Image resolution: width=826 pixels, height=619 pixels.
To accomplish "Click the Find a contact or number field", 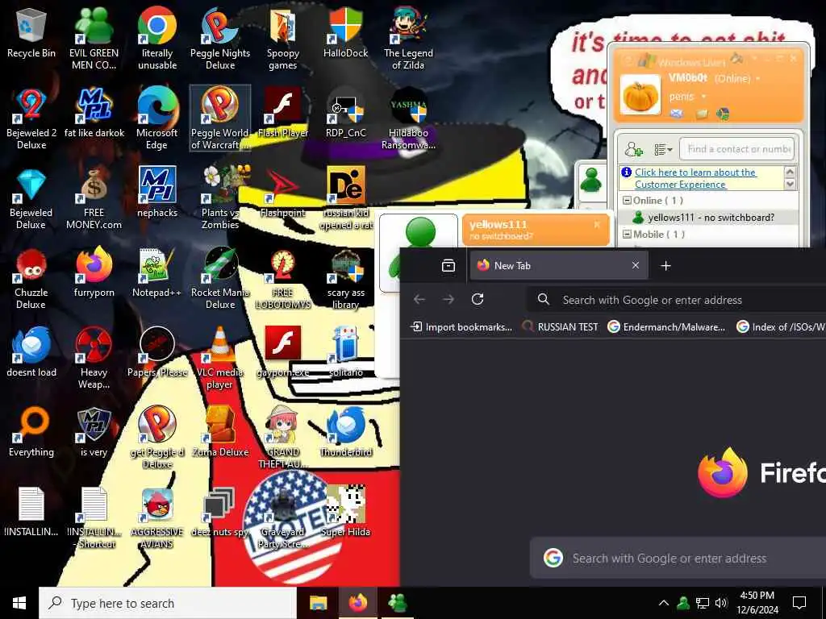I will pos(736,149).
